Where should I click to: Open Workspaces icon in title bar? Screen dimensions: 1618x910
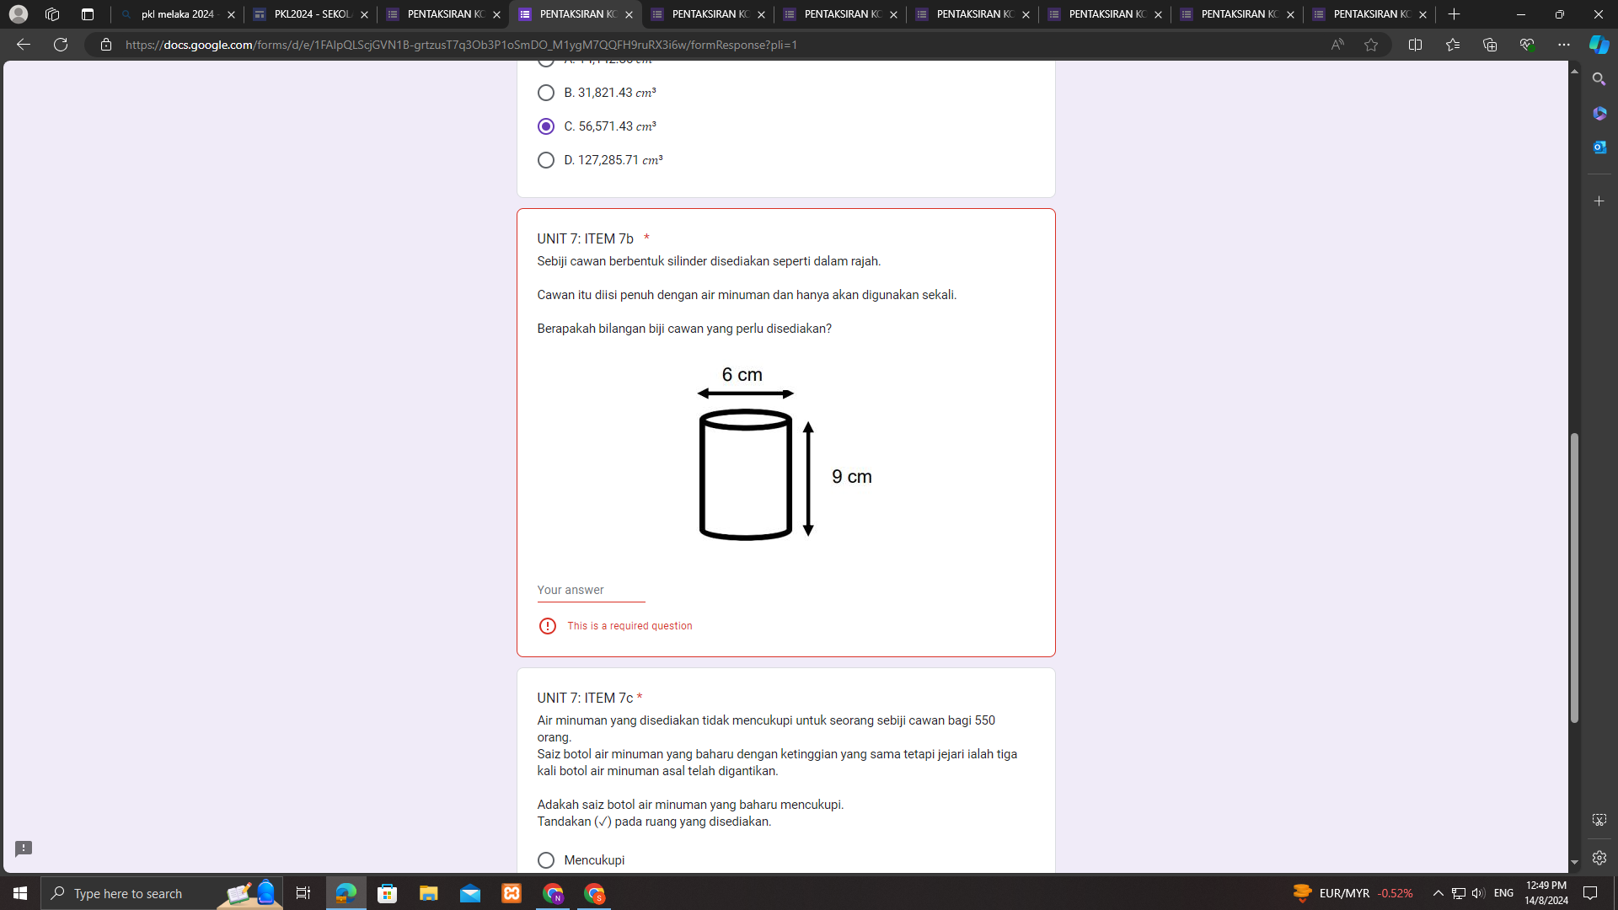(x=52, y=14)
